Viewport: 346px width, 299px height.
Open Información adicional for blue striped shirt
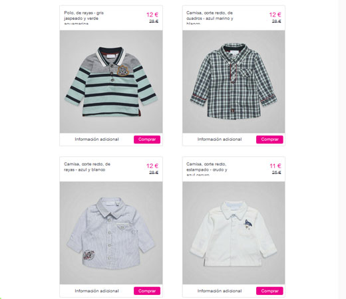(x=96, y=291)
